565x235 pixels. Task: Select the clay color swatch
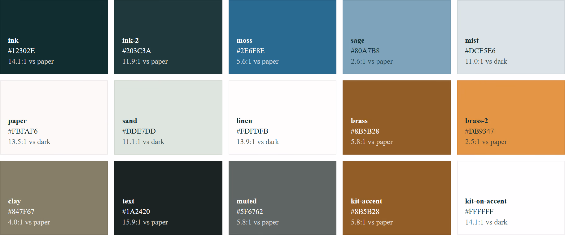coord(54,198)
